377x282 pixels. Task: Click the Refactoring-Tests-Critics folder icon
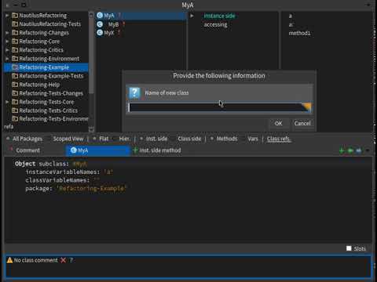click(15, 110)
